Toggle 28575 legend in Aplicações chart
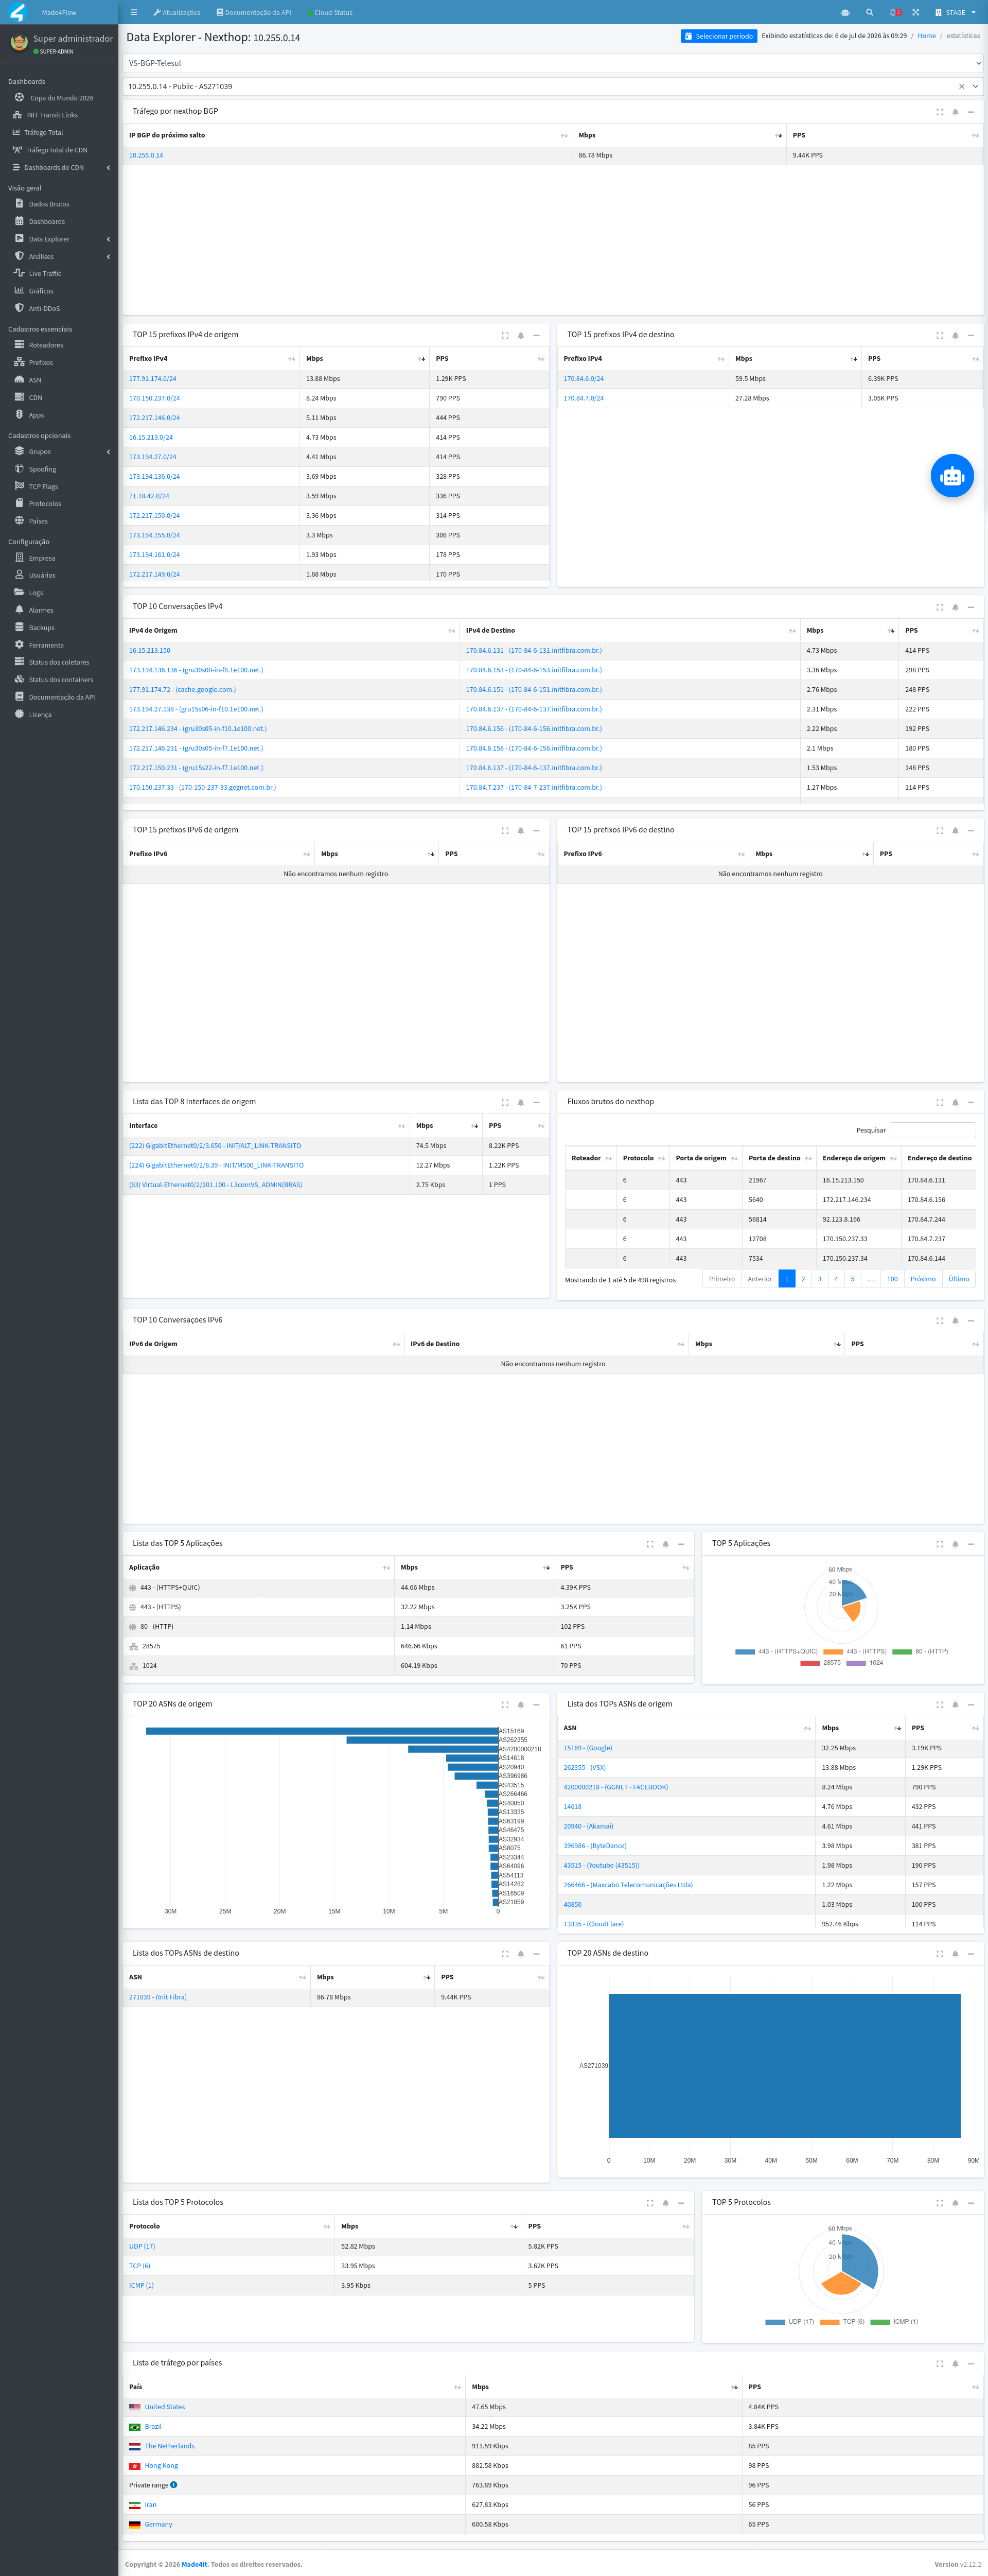The width and height of the screenshot is (988, 2576). [x=820, y=1662]
